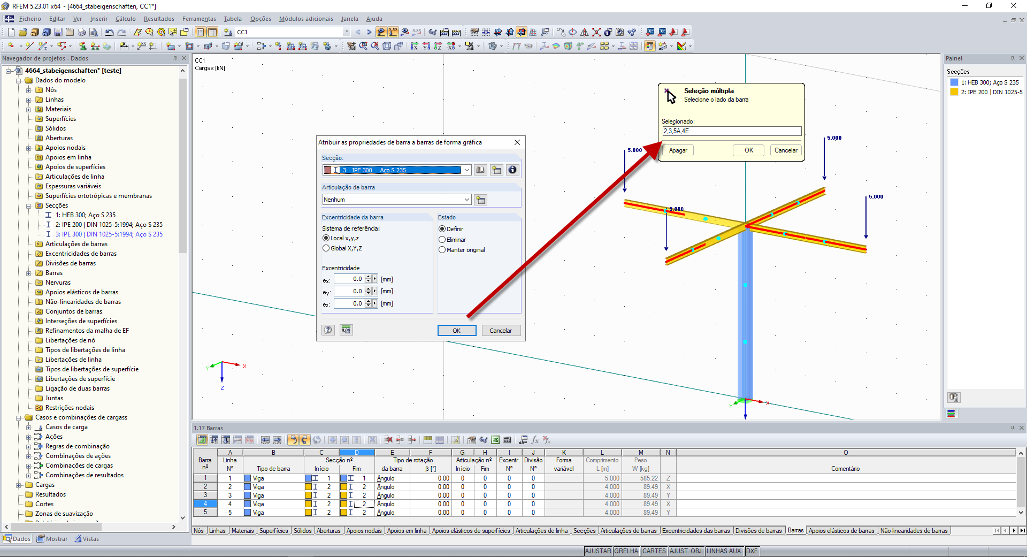Select the Local x,y,z radio button
The height and width of the screenshot is (557, 1027).
[326, 238]
